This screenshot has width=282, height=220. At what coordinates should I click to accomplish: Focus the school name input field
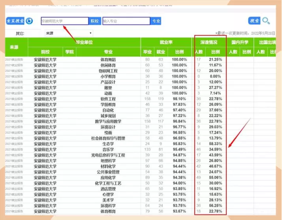(x=65, y=21)
